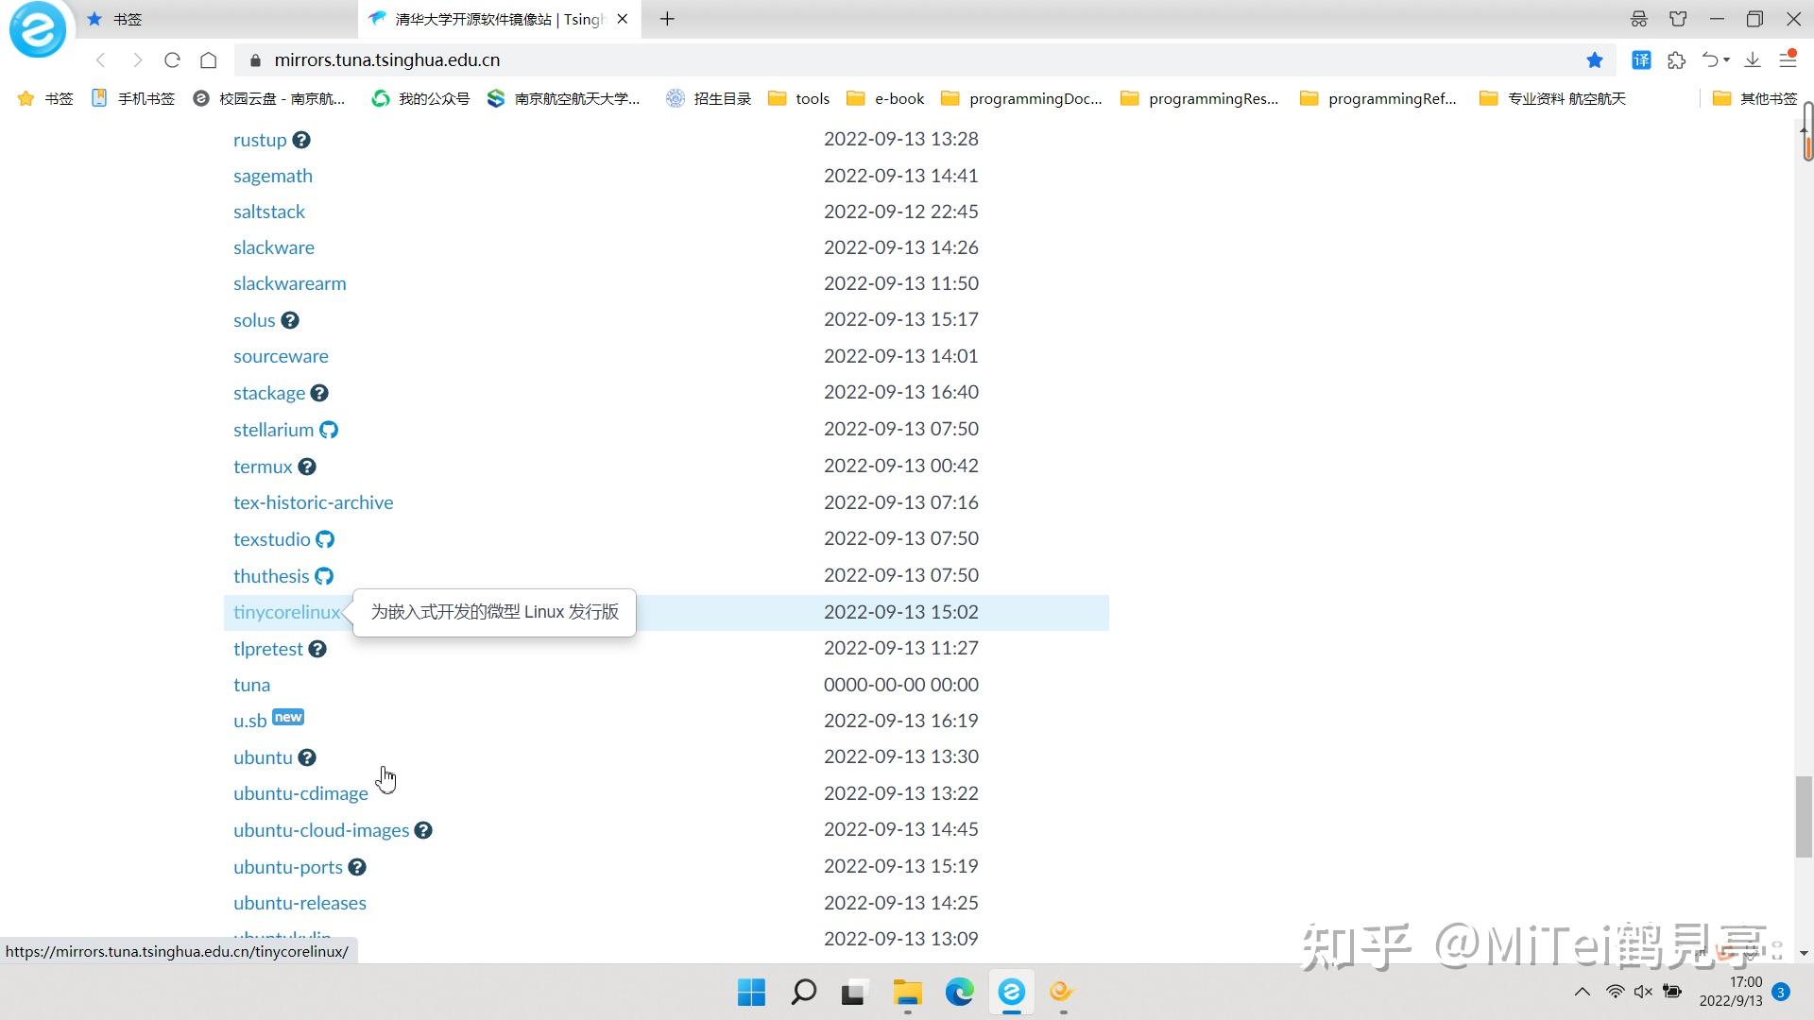This screenshot has height=1020, width=1814.
Task: Click 360 browser logo avatar
Action: tap(38, 30)
